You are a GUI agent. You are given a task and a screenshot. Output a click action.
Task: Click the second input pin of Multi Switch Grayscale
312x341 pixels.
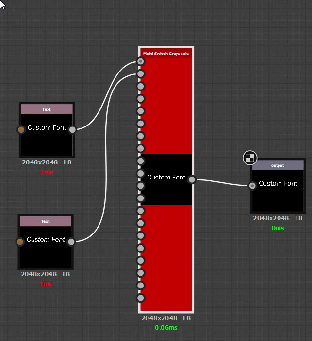click(x=141, y=74)
